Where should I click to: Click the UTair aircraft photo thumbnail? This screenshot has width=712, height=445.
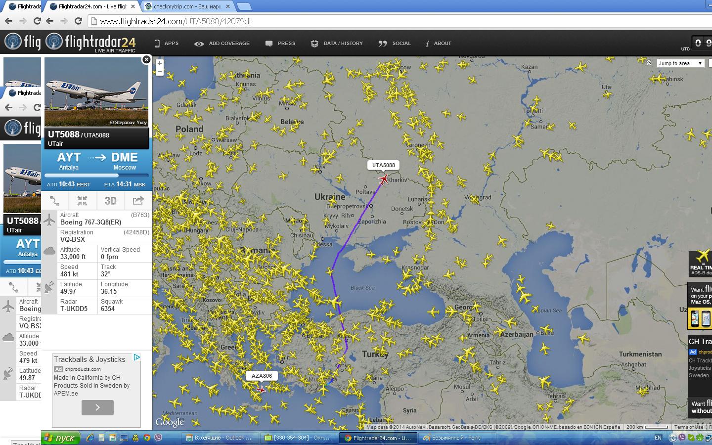tap(96, 92)
